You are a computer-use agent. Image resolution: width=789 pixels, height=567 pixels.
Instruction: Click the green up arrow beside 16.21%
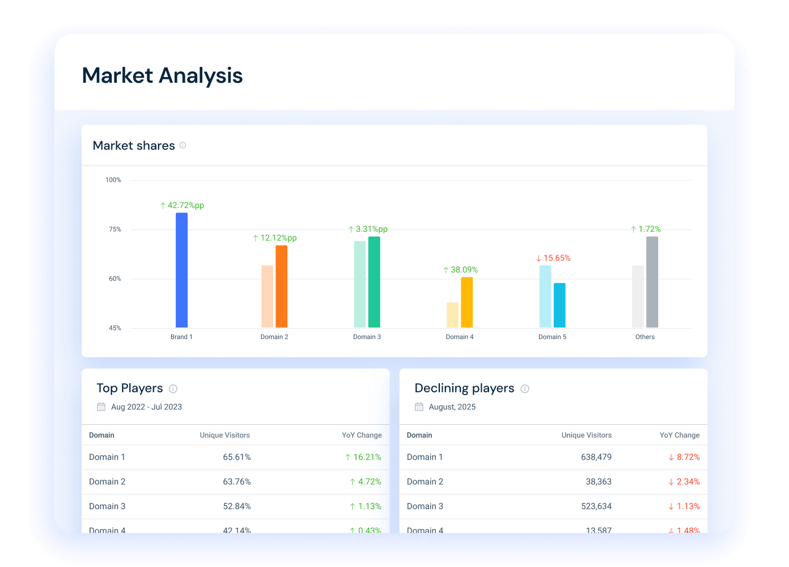tap(347, 457)
